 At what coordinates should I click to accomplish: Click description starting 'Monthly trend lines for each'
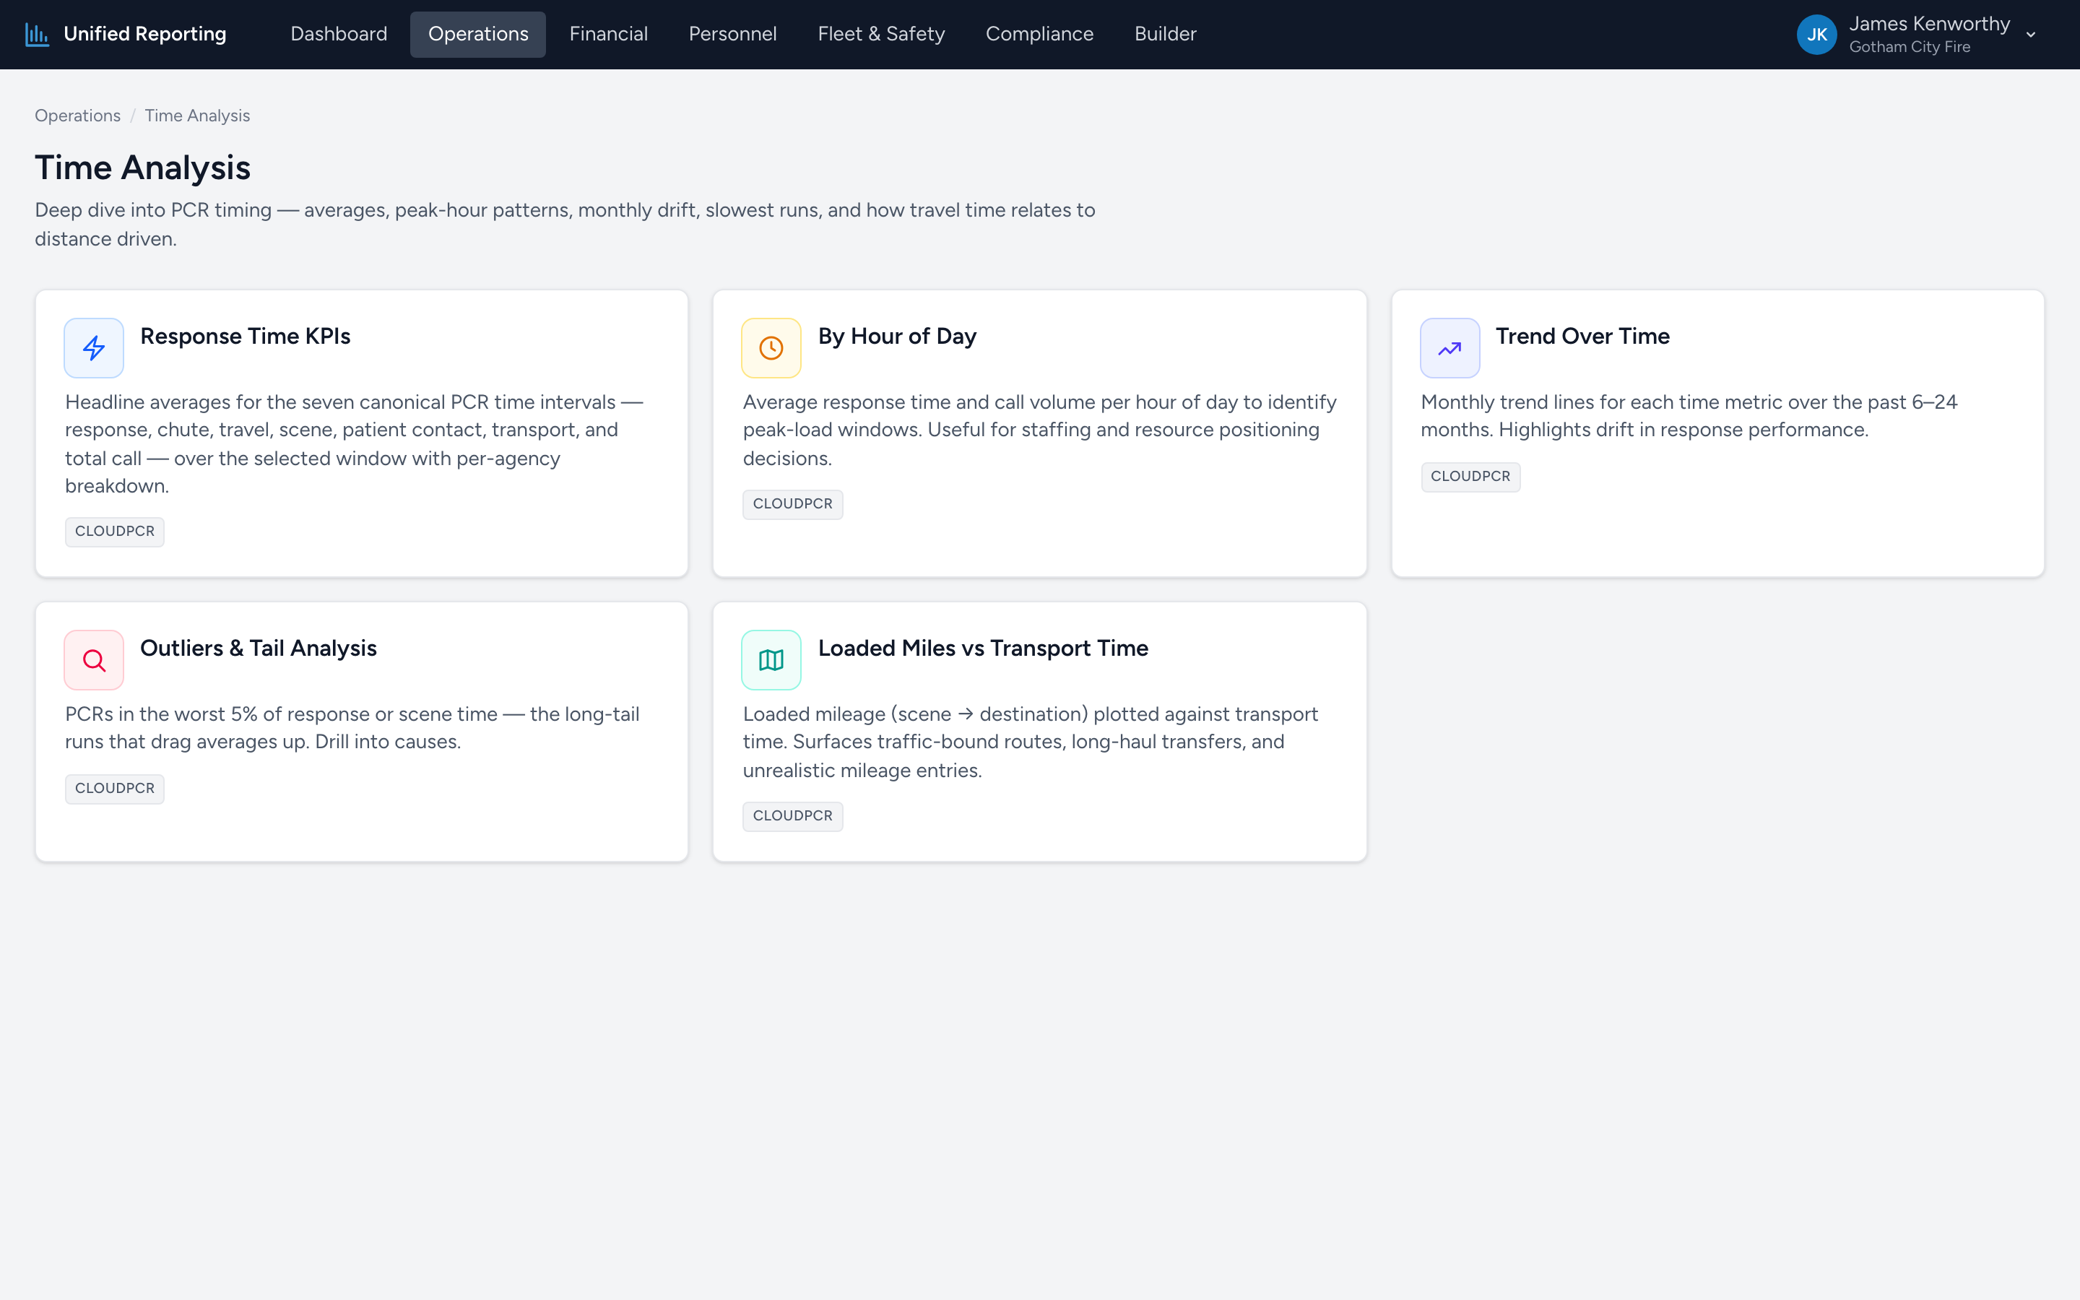[1689, 416]
